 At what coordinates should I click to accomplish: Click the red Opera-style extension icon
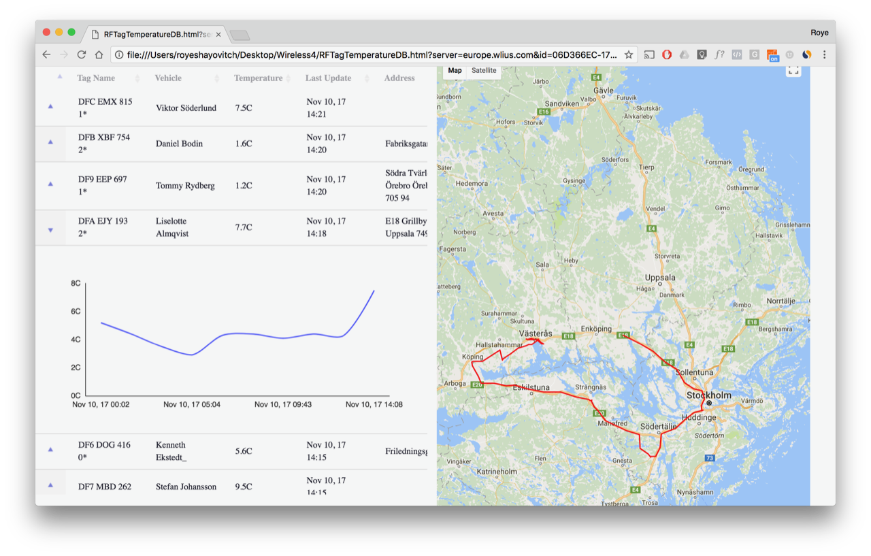(668, 54)
